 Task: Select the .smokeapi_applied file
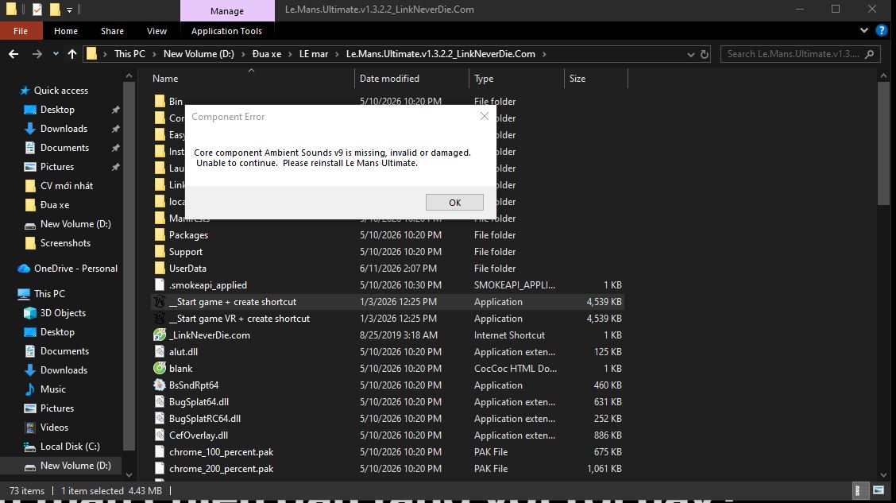coord(208,284)
